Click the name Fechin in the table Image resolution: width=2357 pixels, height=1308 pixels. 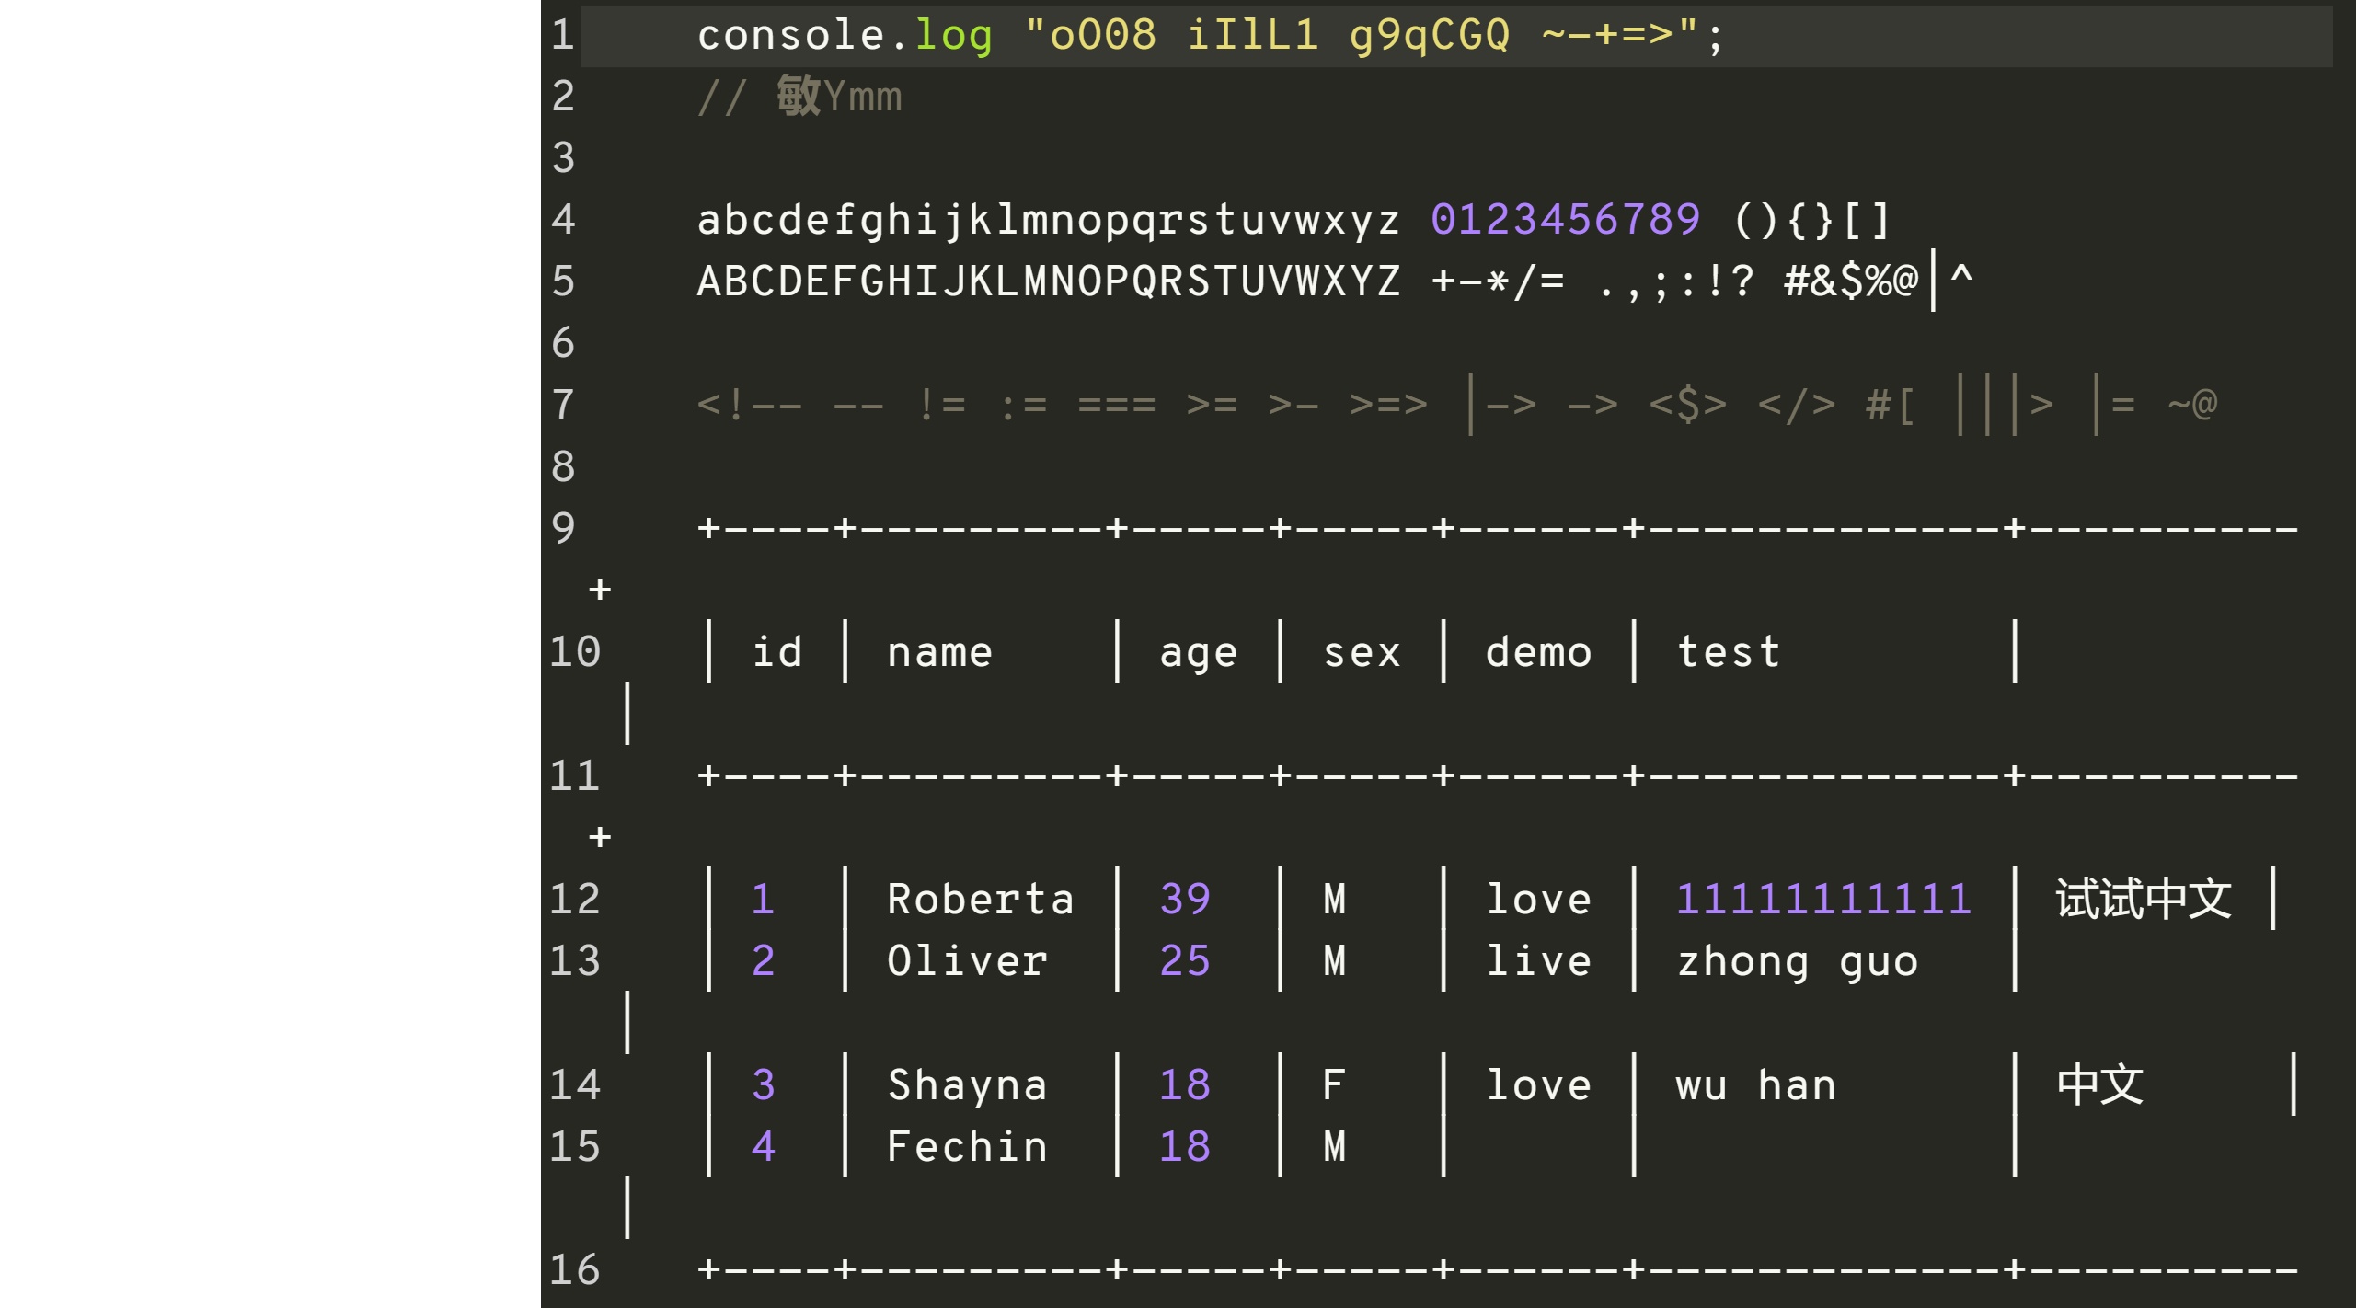(968, 1147)
